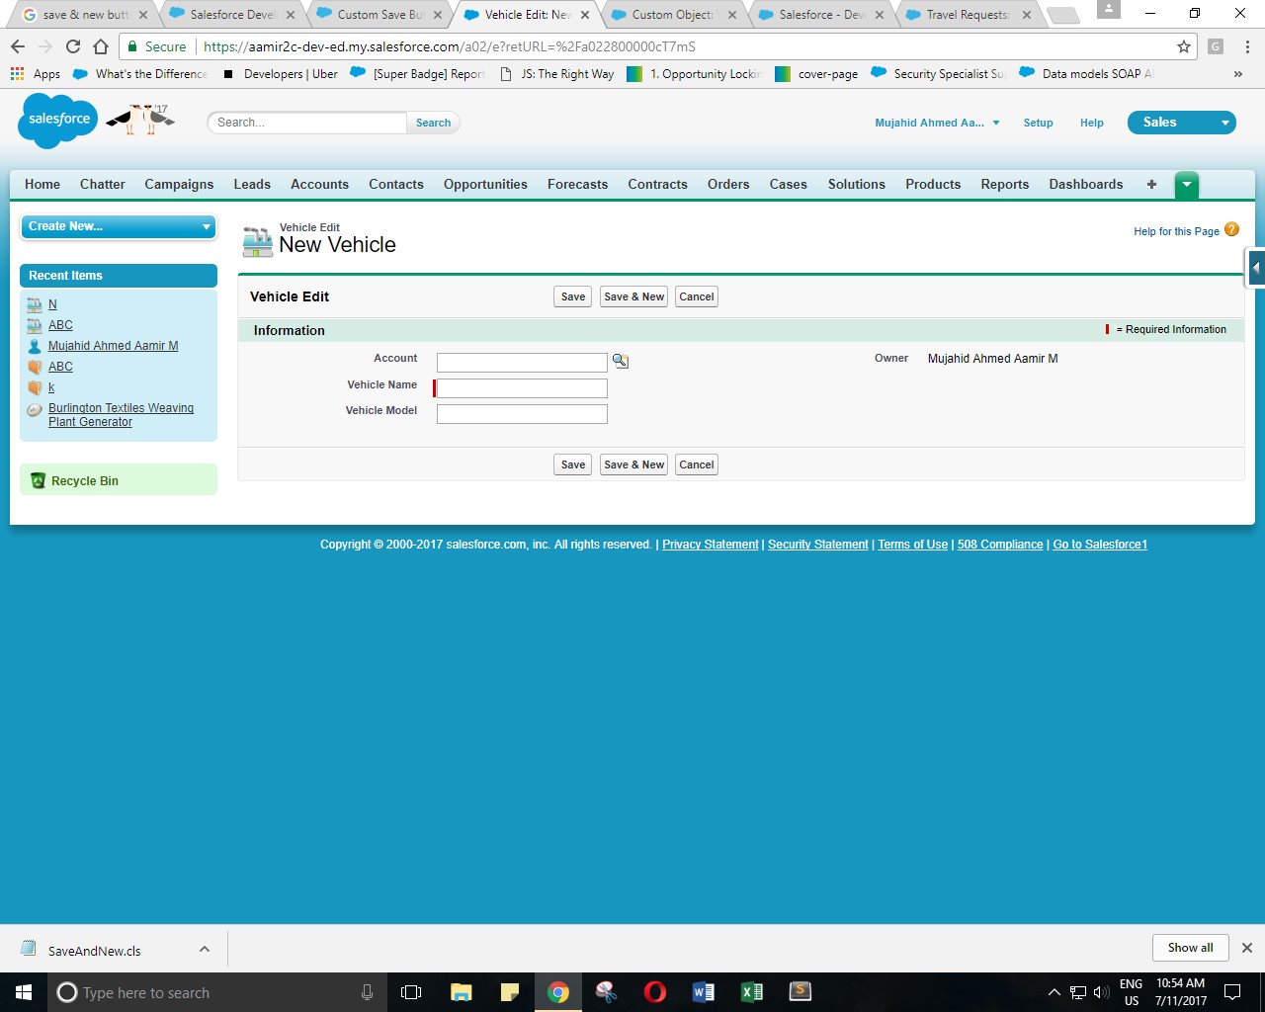The width and height of the screenshot is (1265, 1012).
Task: Cancel the vehicle edit using top Cancel
Action: [697, 296]
